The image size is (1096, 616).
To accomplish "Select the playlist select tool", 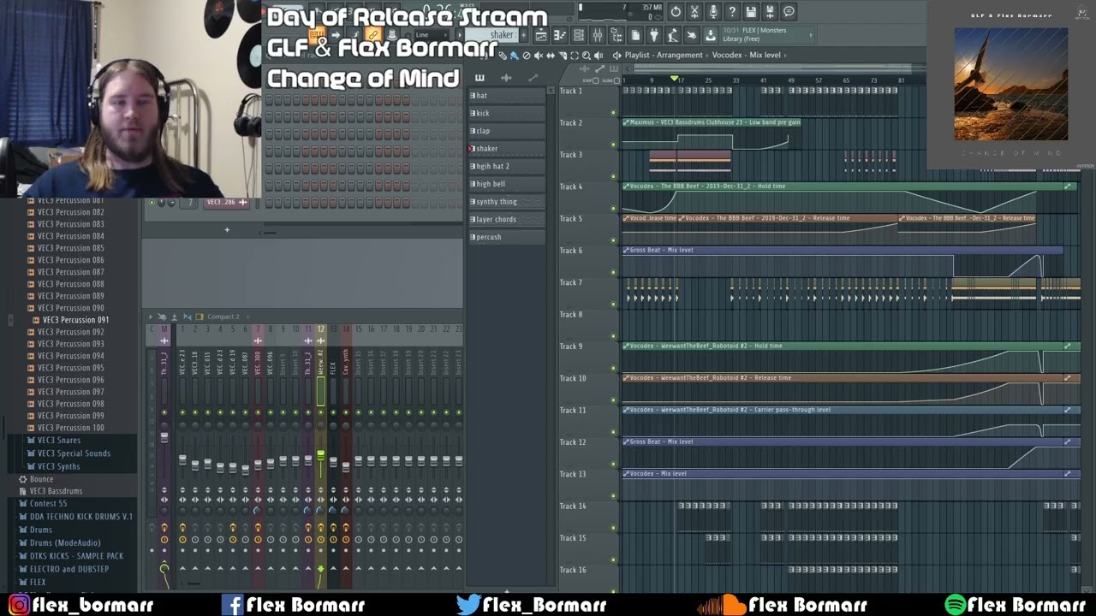I will pyautogui.click(x=575, y=55).
